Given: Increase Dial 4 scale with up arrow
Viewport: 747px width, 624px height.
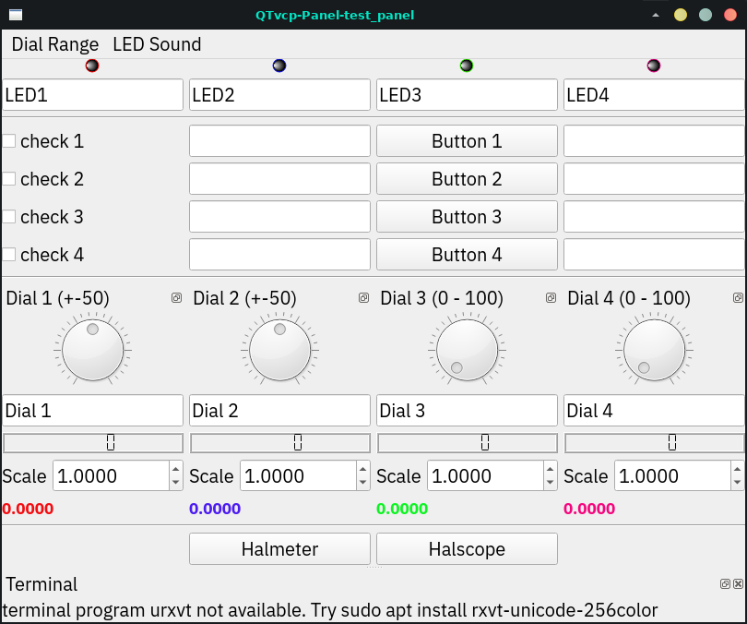Looking at the screenshot, I should (x=737, y=470).
